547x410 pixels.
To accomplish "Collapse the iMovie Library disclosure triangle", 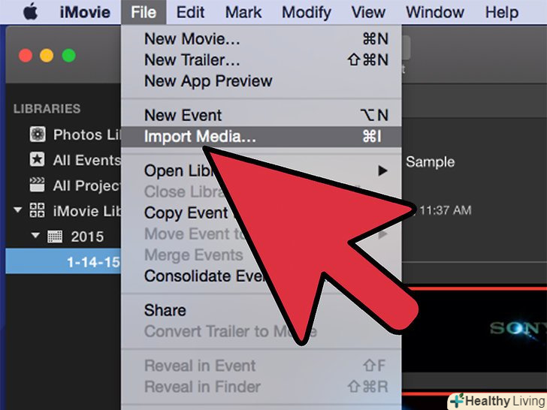I will (x=17, y=210).
